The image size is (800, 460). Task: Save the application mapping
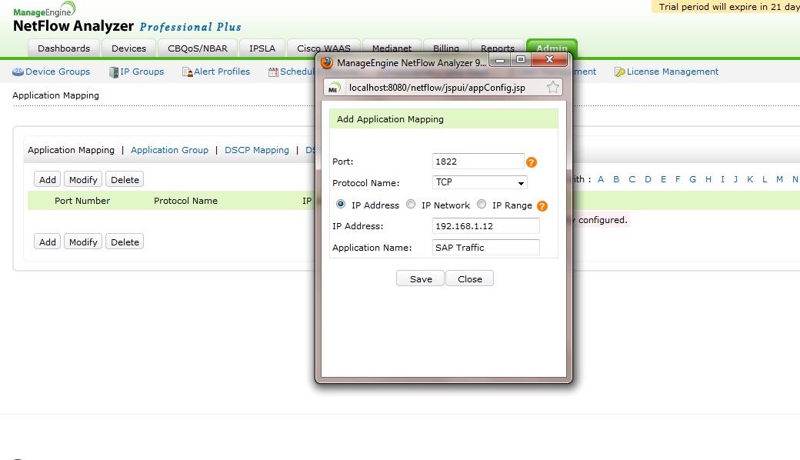tap(420, 278)
